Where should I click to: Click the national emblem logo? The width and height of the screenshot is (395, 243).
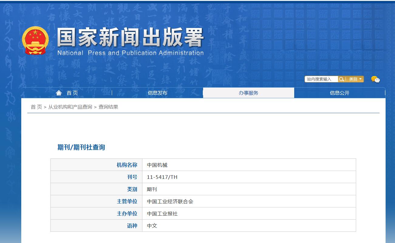pos(36,41)
